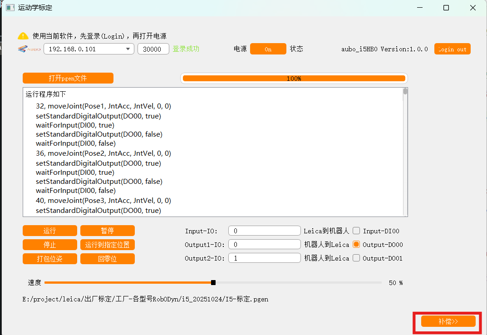Viewport: 487px width, 335px height.
Task: Click the yellow warning triangle icon
Action: (23, 36)
